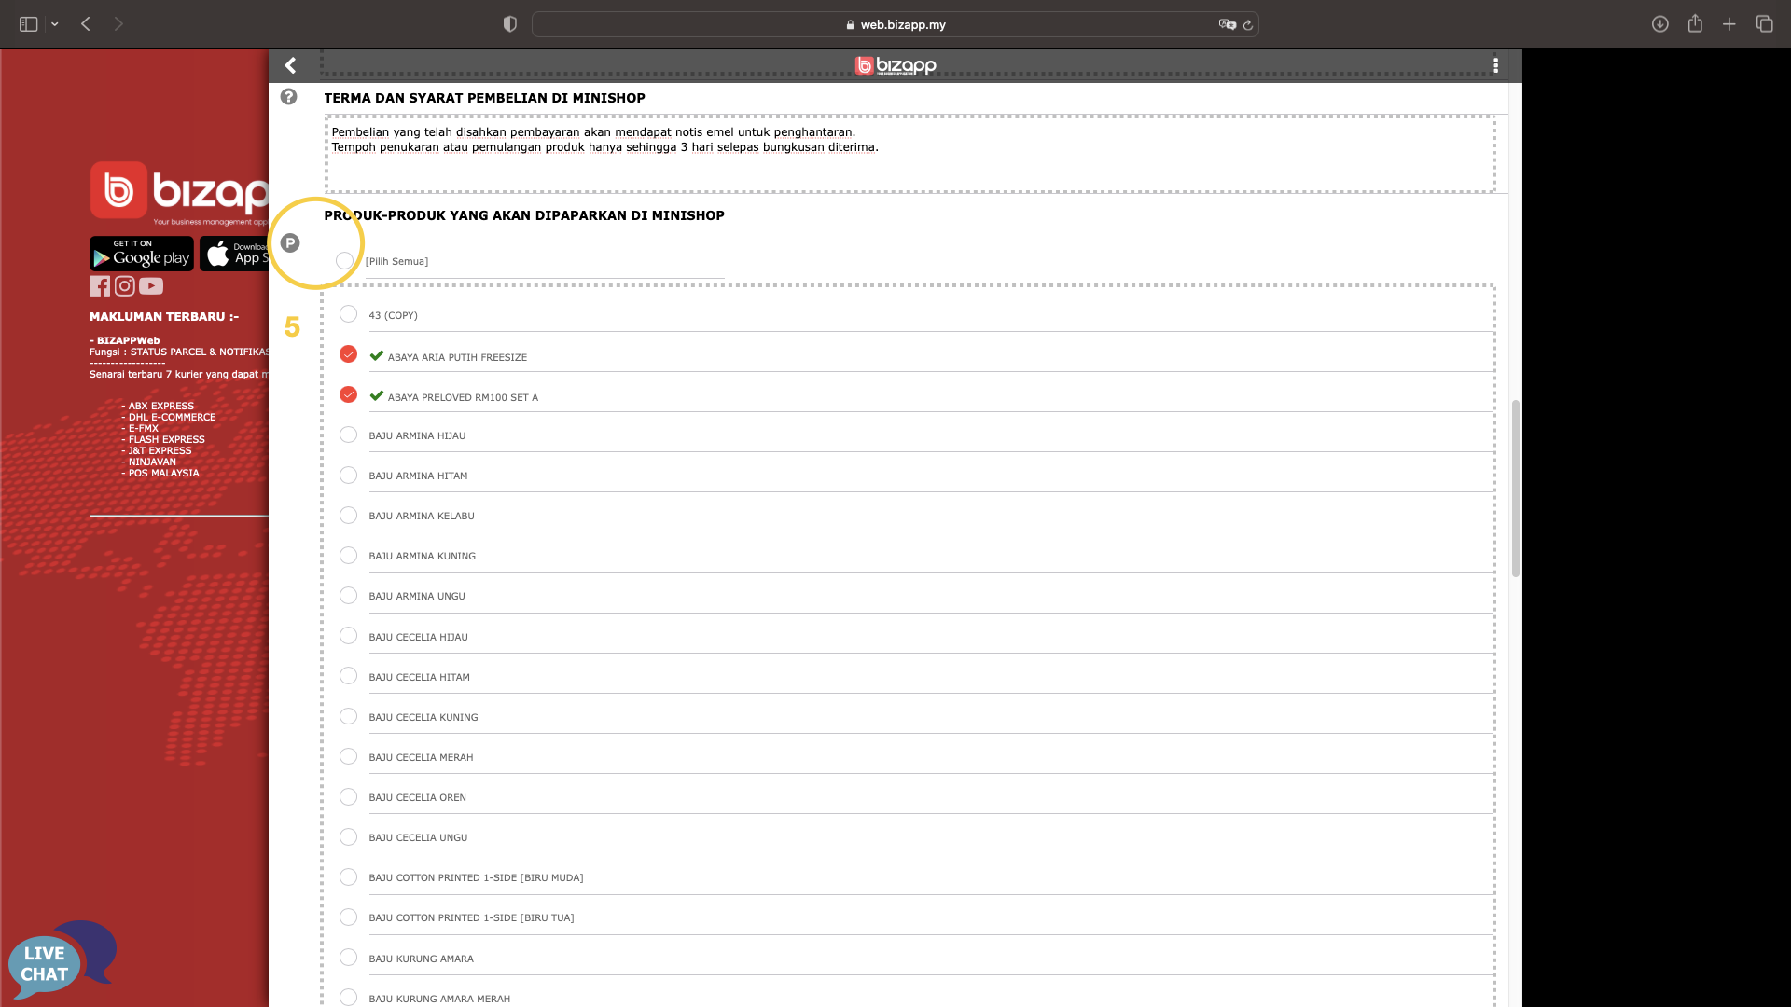This screenshot has width=1791, height=1007.
Task: Open the Instagram icon in sidebar
Action: tap(125, 286)
